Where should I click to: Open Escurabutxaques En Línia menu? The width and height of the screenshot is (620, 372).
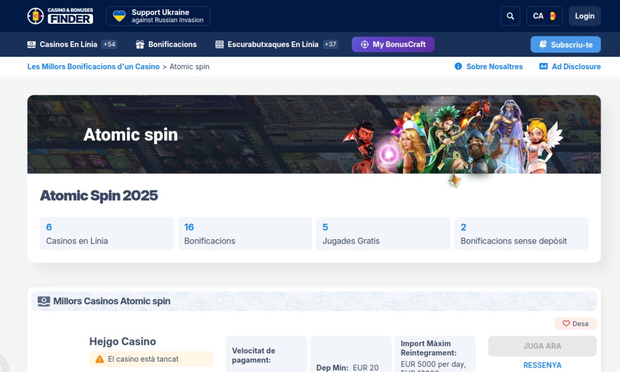pos(273,44)
